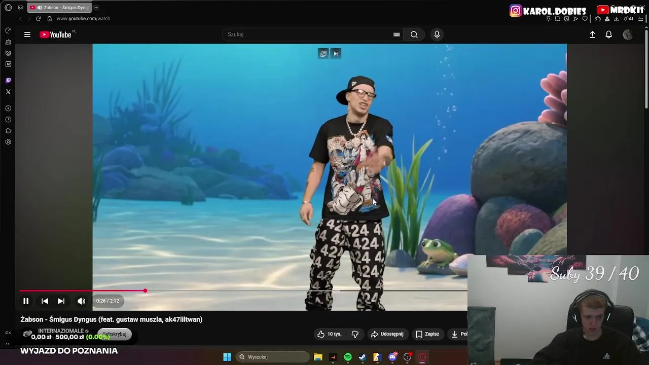649x365 pixels.
Task: Open Extensions cube icon in sidebar
Action: point(8,131)
